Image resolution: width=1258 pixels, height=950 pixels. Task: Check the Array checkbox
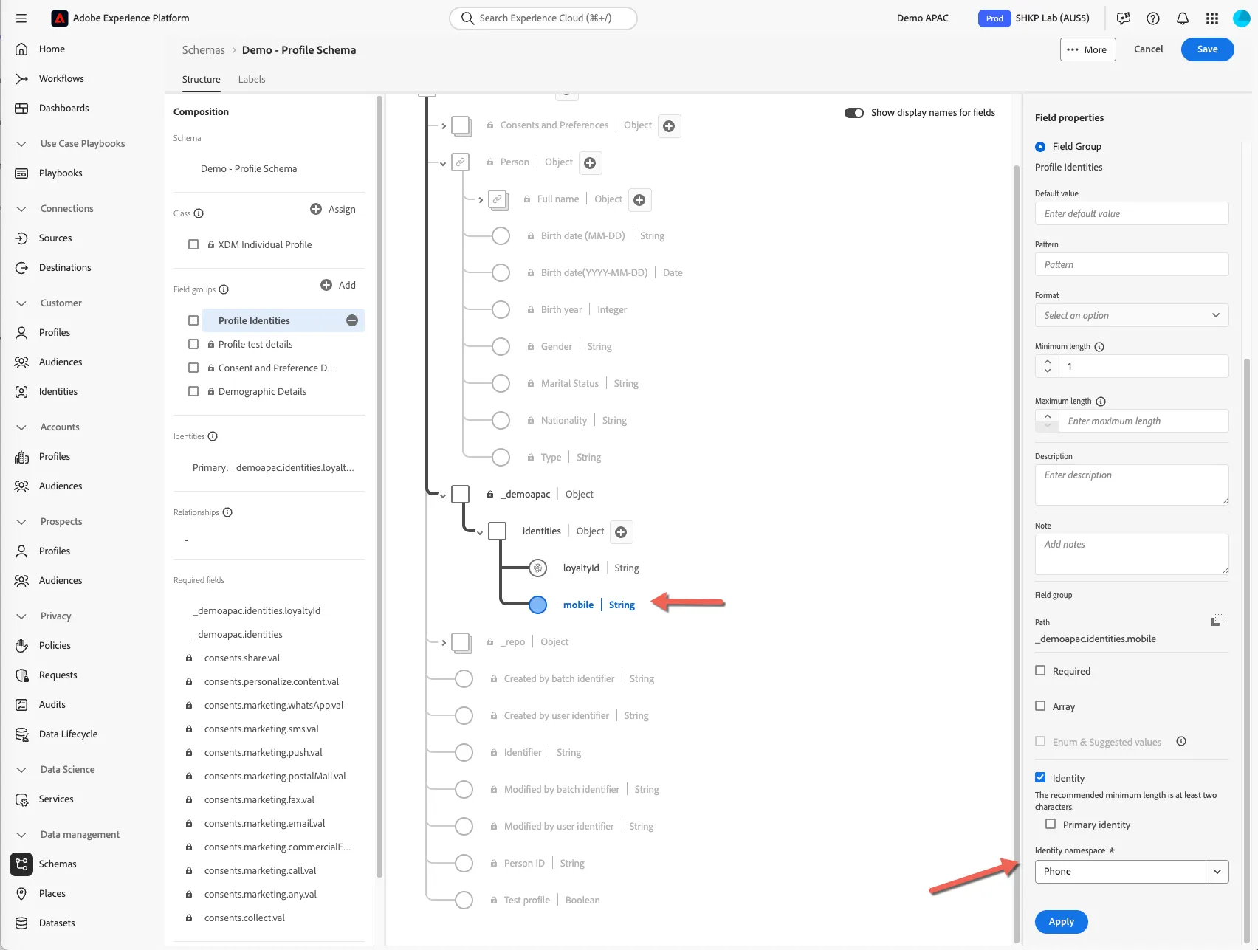[1040, 706]
